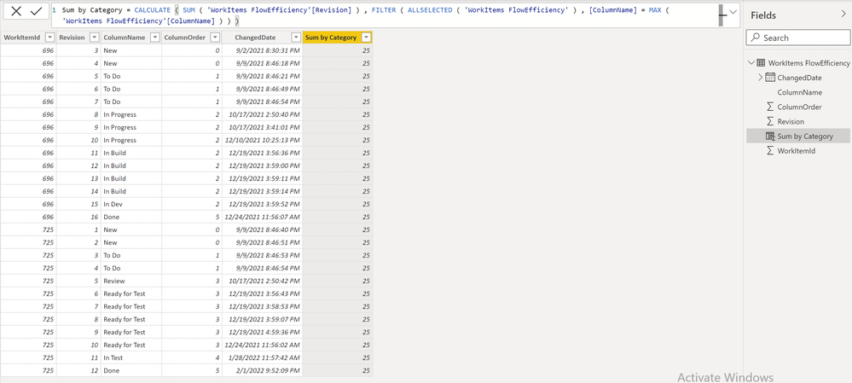
Task: Click the Search box in Fields pane
Action: [x=797, y=38]
